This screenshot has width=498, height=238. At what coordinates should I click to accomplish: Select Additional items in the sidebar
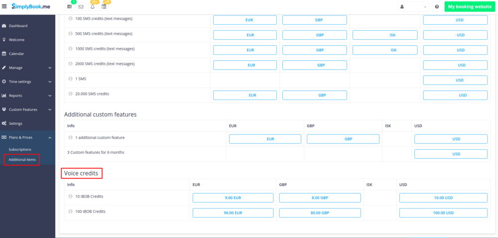click(x=22, y=159)
